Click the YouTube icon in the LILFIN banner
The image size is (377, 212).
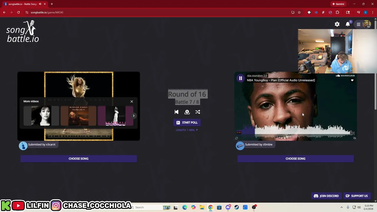(x=18, y=206)
